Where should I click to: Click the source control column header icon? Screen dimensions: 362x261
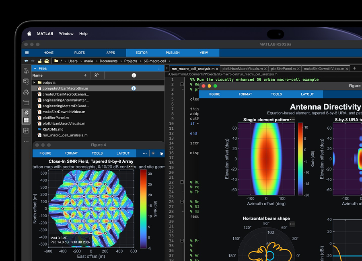click(x=97, y=75)
